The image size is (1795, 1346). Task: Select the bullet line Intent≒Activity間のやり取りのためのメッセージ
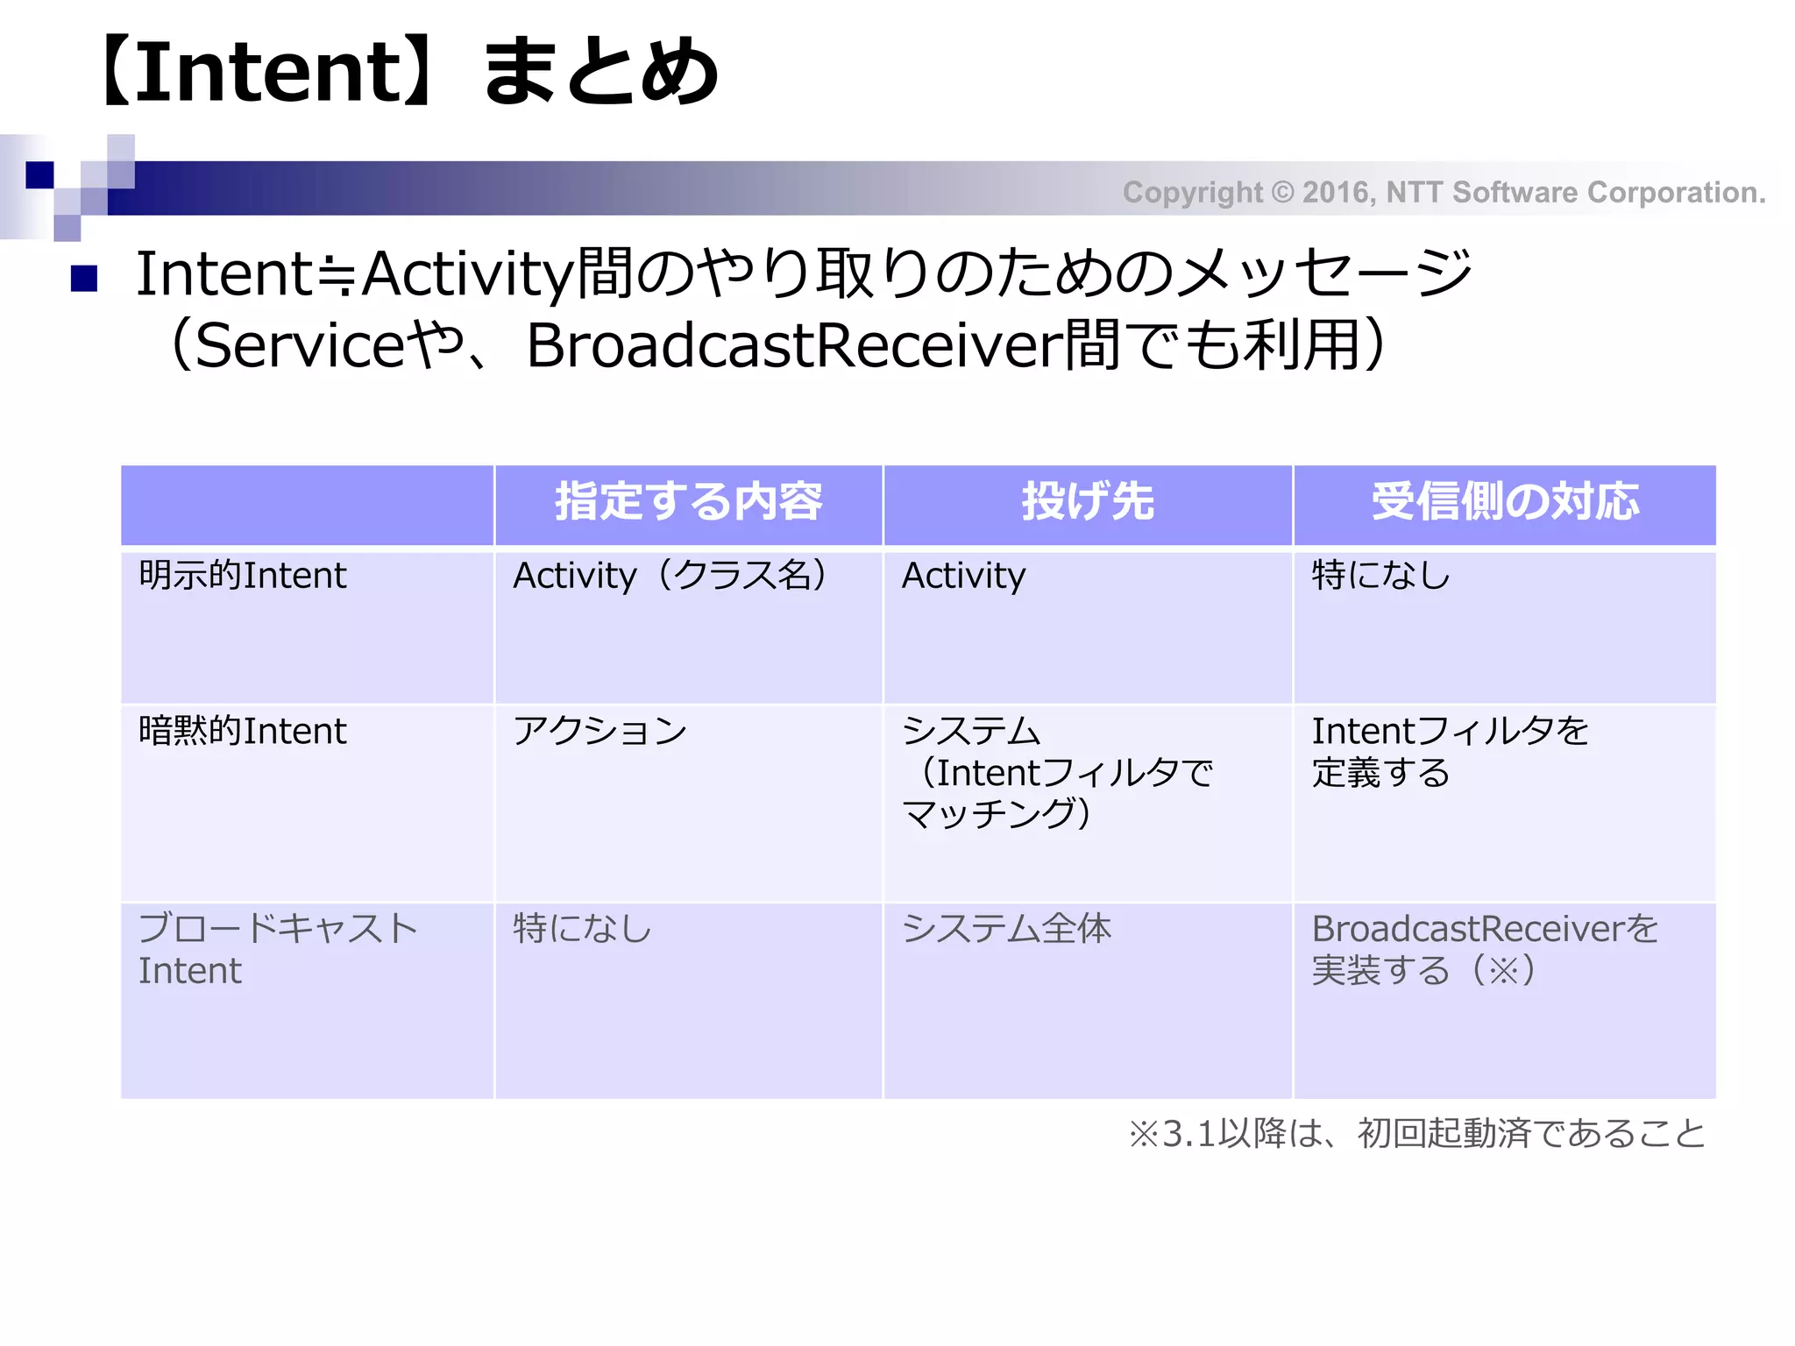click(x=804, y=273)
